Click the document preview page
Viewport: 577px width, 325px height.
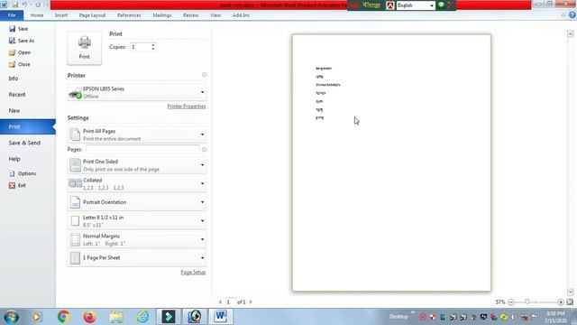(391, 162)
